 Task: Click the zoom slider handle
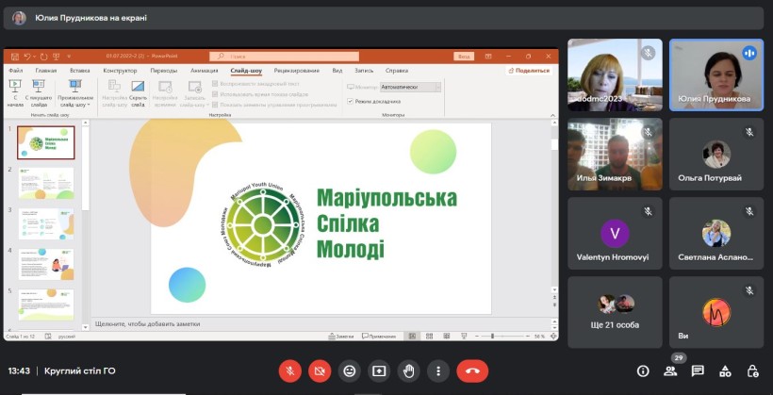492,337
